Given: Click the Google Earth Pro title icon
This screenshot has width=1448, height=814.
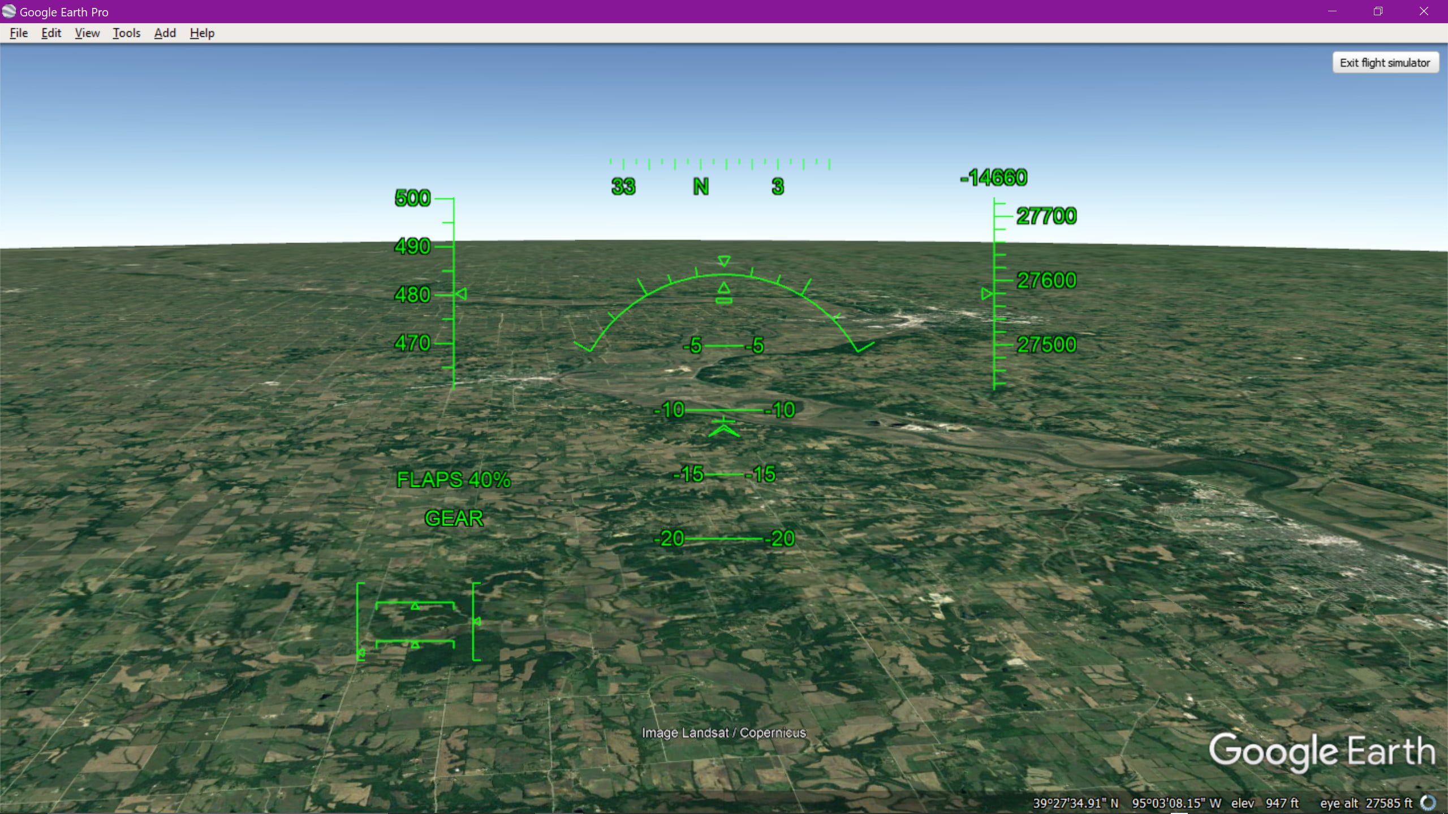Looking at the screenshot, I should pos(9,11).
